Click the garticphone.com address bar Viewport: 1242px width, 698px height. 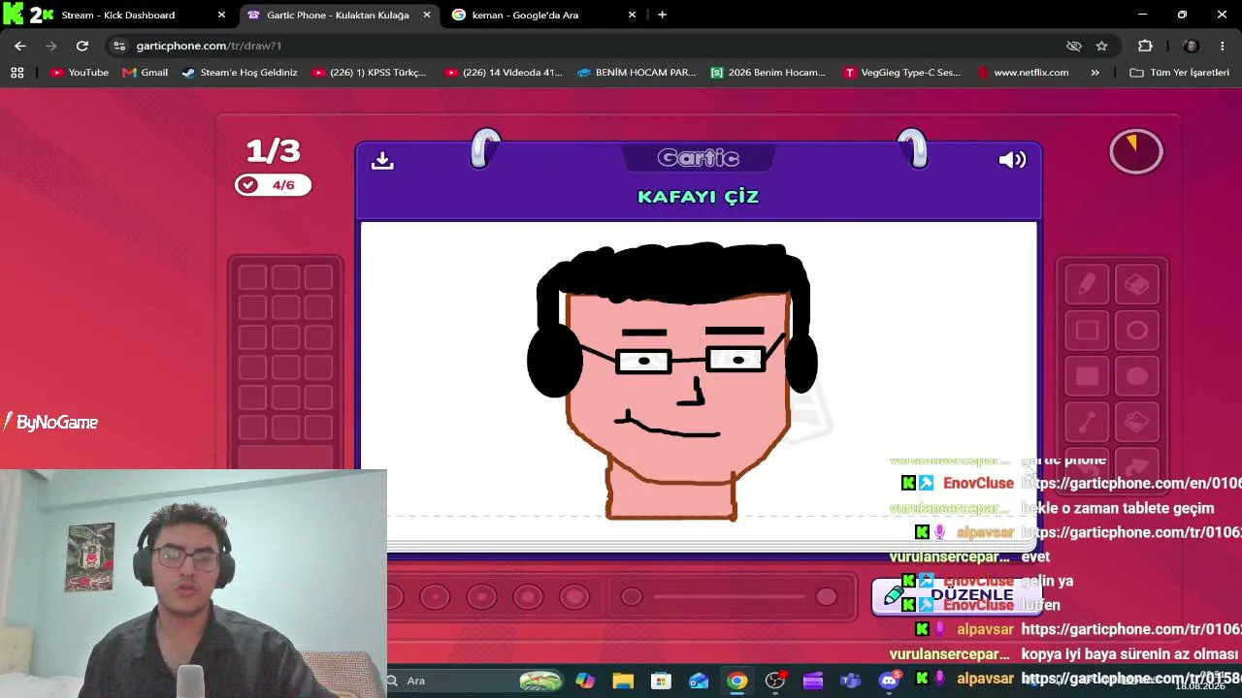pyautogui.click(x=582, y=46)
